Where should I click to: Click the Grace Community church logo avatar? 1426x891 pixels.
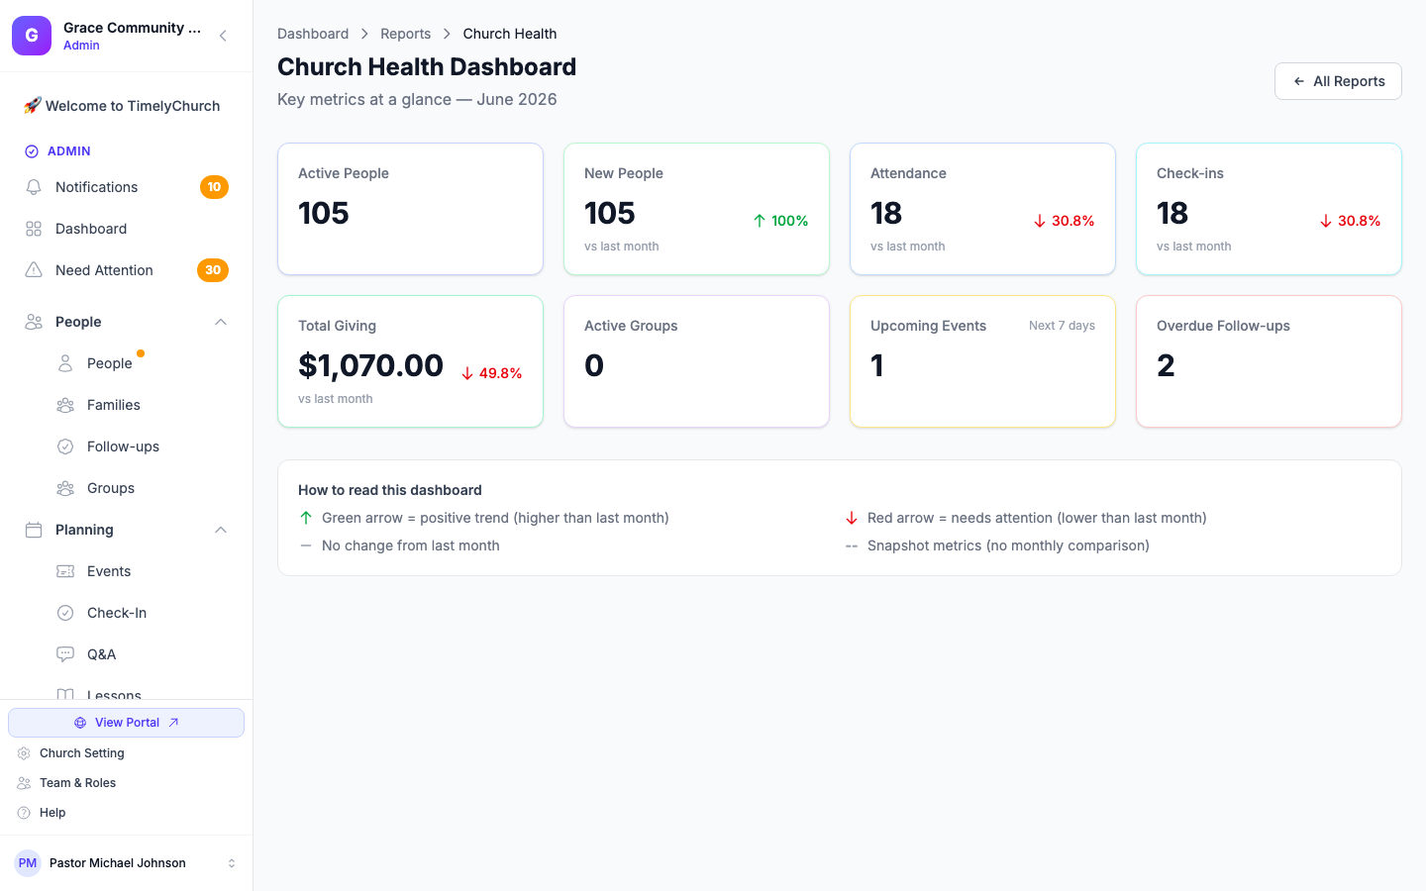click(x=32, y=36)
